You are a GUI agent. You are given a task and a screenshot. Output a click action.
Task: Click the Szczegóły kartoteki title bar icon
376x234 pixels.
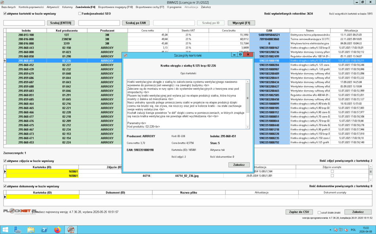(x=126, y=55)
